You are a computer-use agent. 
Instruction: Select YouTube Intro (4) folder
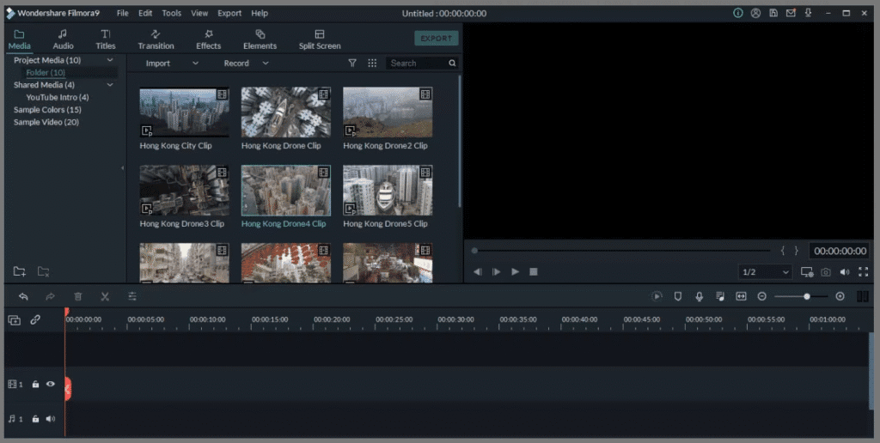58,97
